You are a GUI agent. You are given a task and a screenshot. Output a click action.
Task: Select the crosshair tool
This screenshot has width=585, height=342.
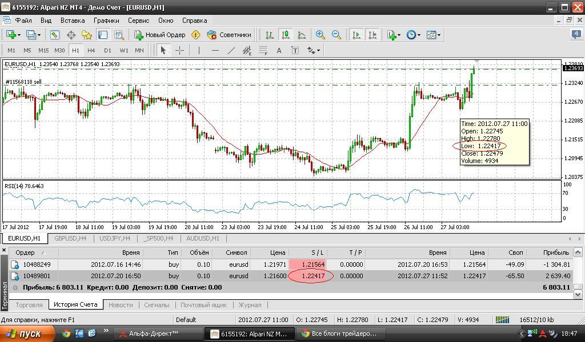click(x=179, y=50)
